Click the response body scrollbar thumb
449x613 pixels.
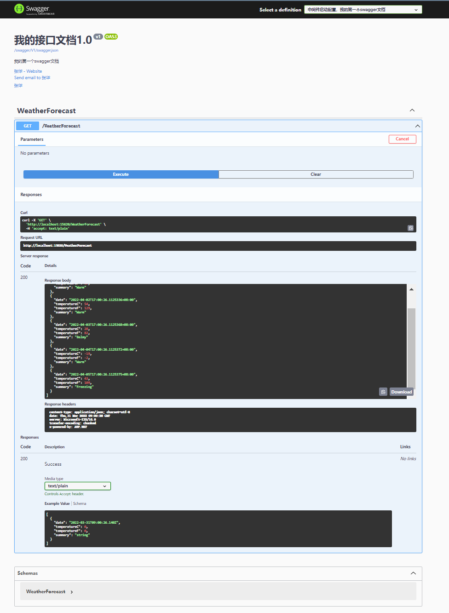tap(411, 348)
